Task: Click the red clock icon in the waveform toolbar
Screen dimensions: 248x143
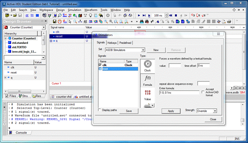Action: coord(60,21)
